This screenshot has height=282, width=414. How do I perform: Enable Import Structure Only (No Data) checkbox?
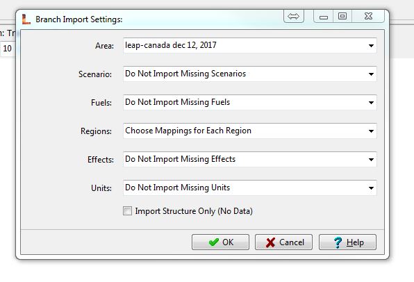128,211
